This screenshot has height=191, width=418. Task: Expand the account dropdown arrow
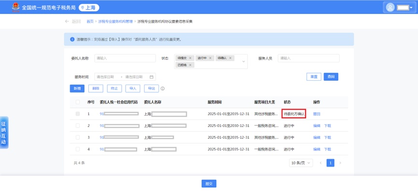[x=411, y=8]
